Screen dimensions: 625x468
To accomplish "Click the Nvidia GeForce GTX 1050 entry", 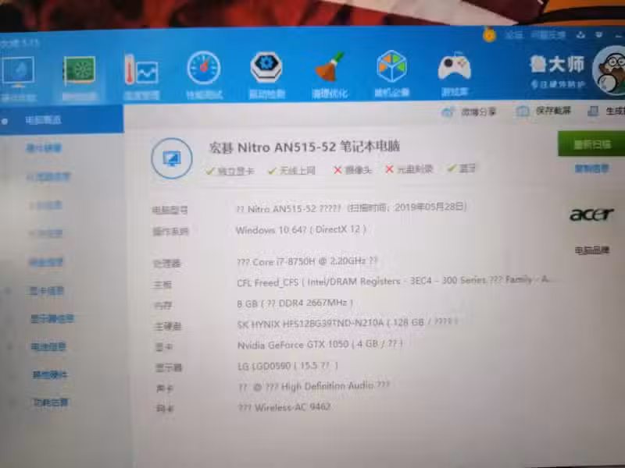I will click(320, 344).
